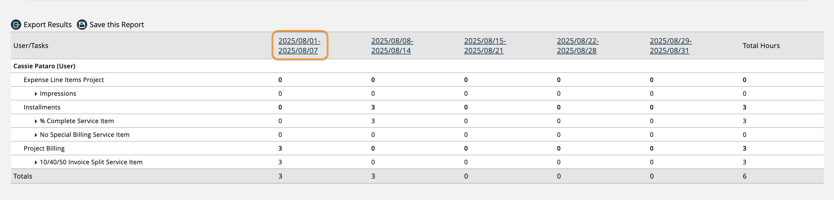Image resolution: width=834 pixels, height=200 pixels.
Task: Expand the Impressions task row
Action: [36, 93]
